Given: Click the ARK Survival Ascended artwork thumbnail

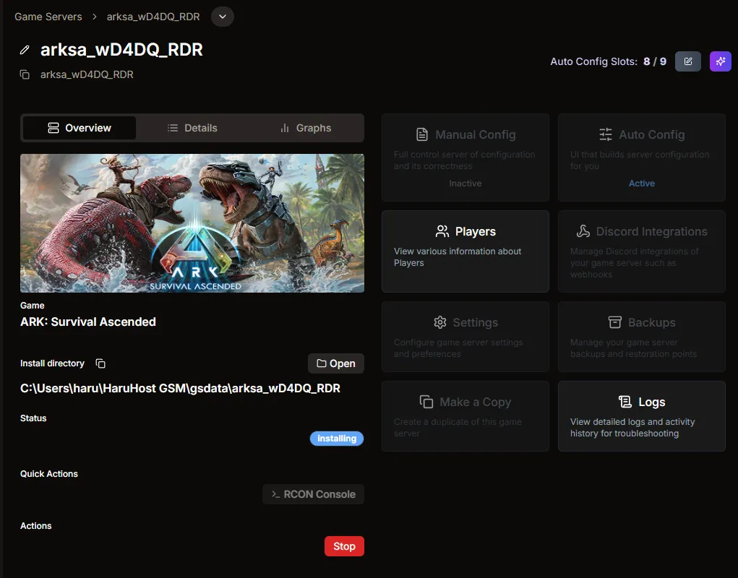Looking at the screenshot, I should [192, 223].
